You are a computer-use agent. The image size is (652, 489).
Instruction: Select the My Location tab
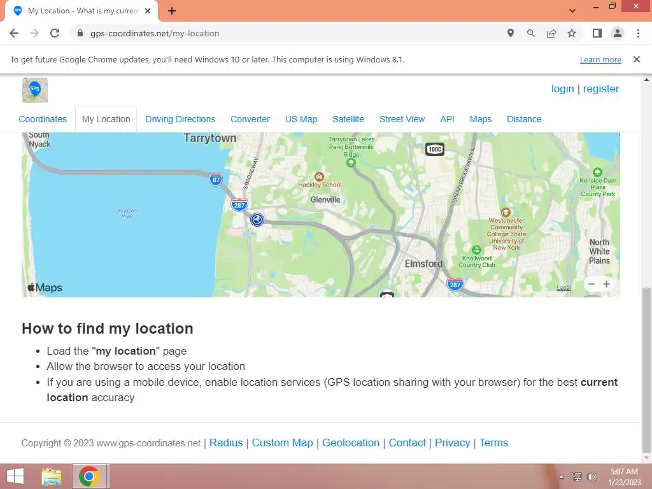pos(106,119)
